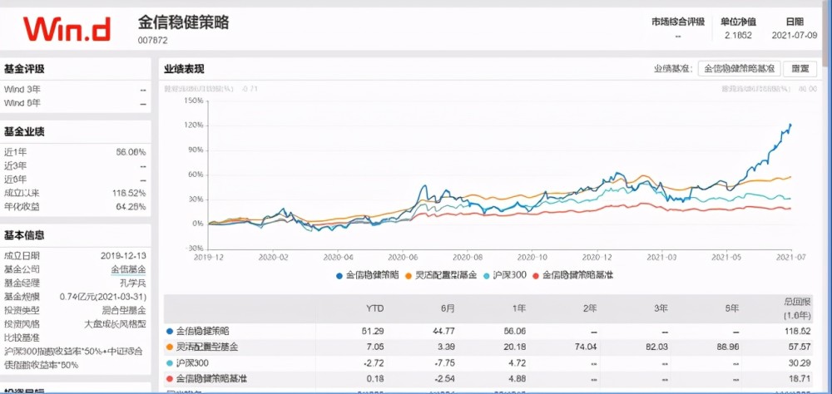Click the orange dot in 灵活配置型基金 table row

(x=169, y=347)
